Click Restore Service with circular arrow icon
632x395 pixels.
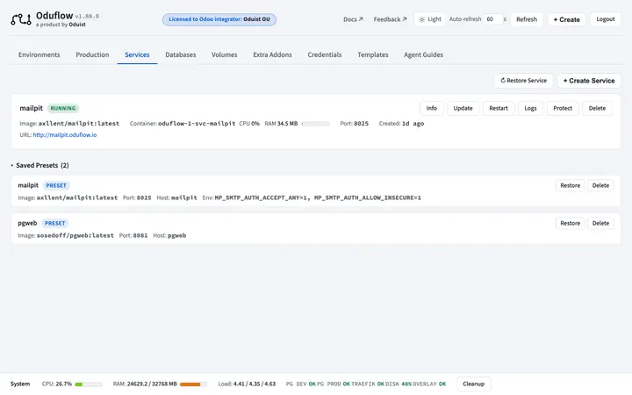coord(523,81)
